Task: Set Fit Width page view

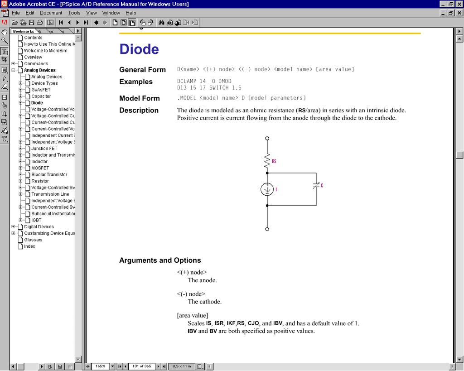Action: tap(132, 23)
